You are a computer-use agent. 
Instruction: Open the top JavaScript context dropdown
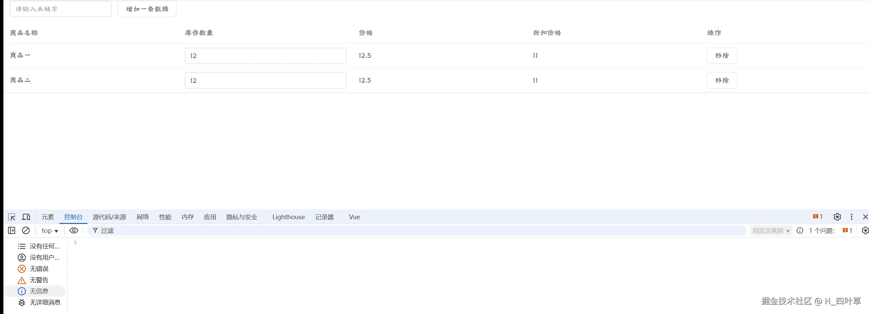[x=50, y=230]
